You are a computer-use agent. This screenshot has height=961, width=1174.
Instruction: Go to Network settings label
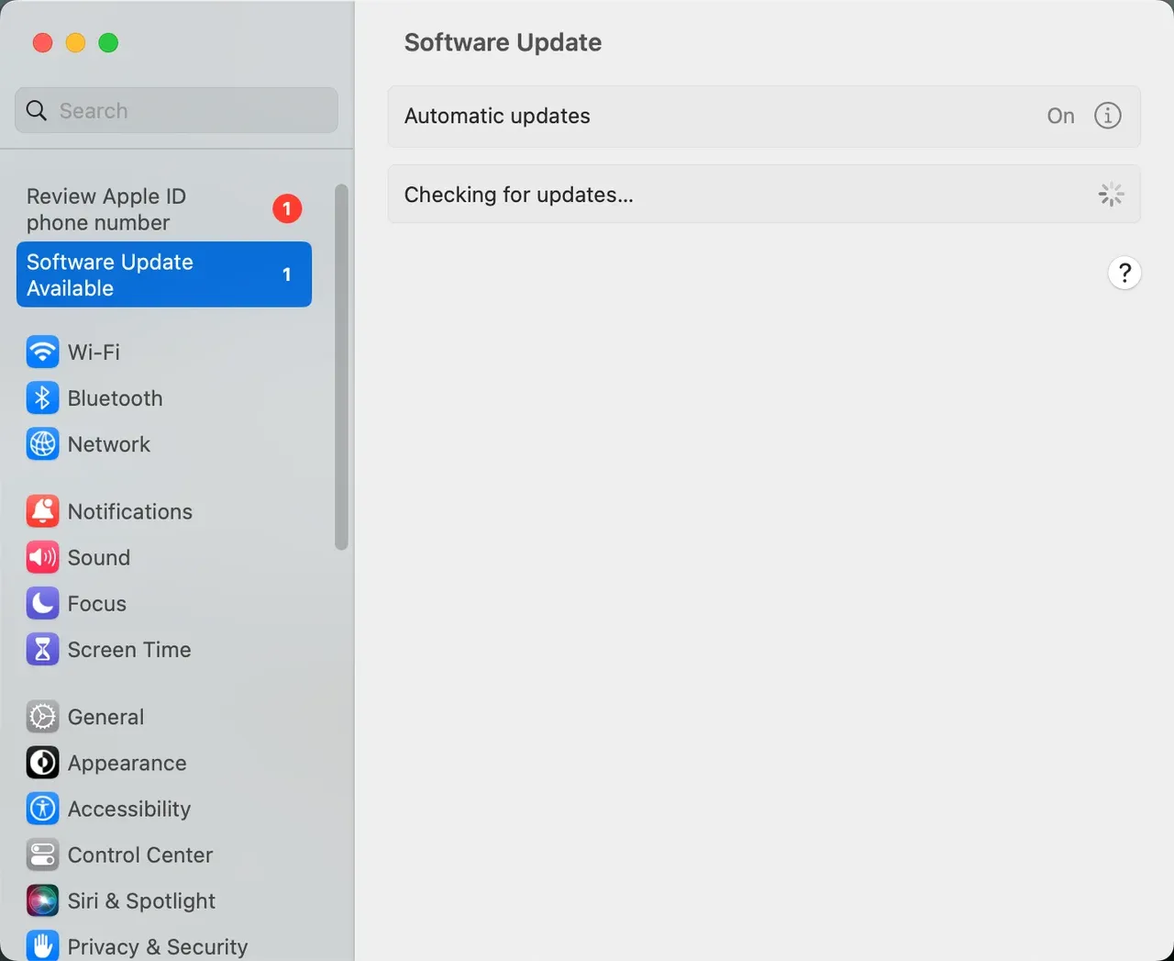108,444
